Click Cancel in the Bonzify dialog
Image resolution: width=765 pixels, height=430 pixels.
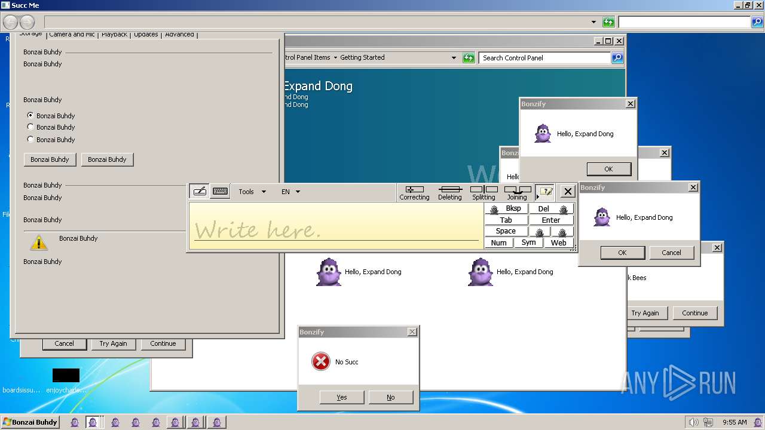[x=672, y=253]
